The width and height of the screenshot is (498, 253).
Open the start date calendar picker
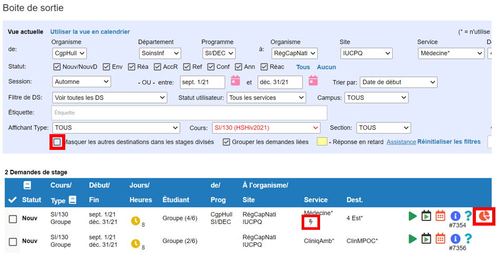click(x=235, y=80)
